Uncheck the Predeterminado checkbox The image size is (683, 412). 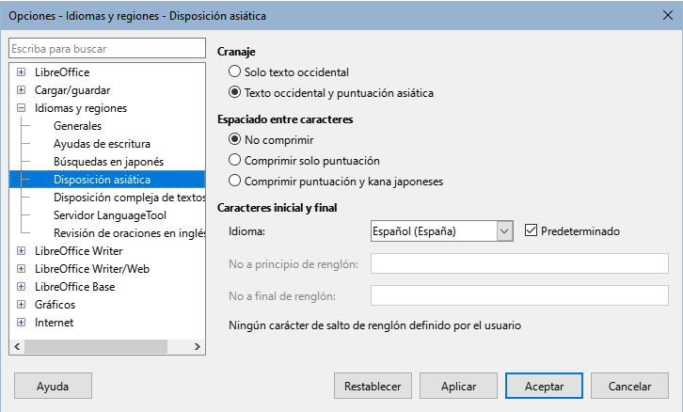[x=531, y=230]
